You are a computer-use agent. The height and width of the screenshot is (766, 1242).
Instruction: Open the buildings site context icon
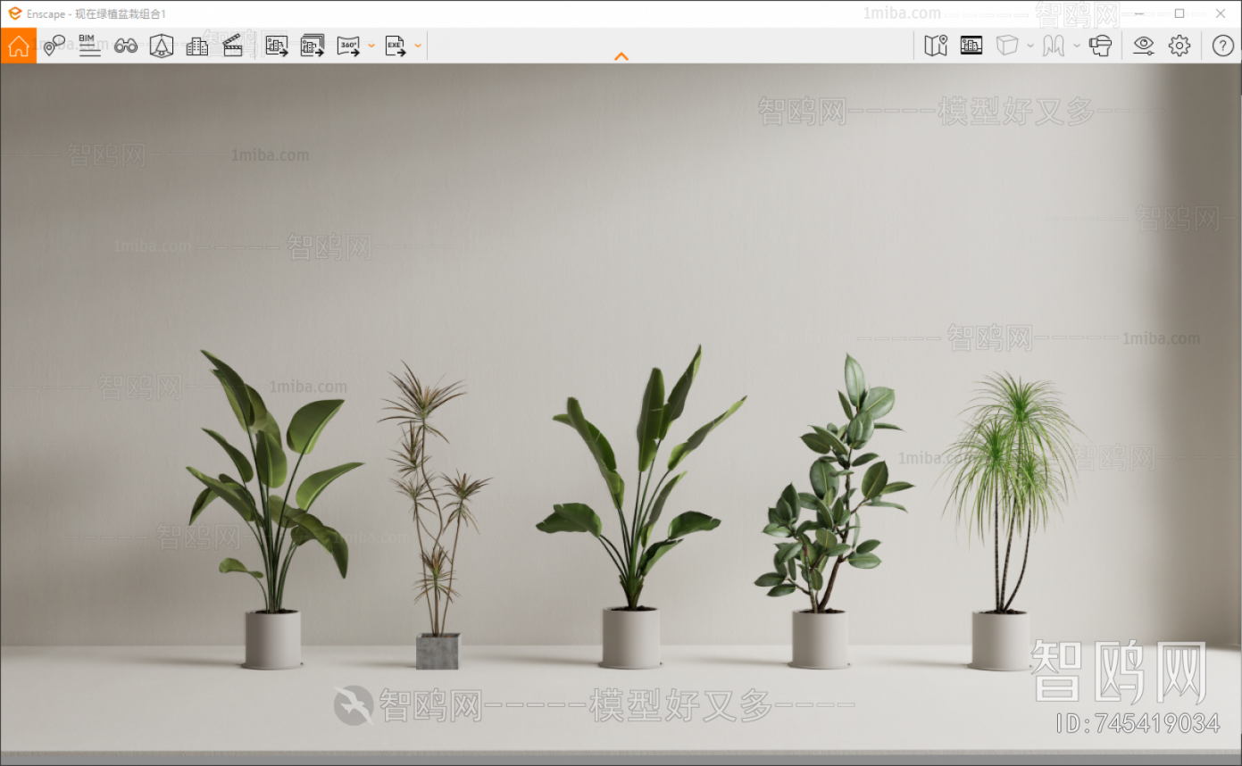click(197, 46)
